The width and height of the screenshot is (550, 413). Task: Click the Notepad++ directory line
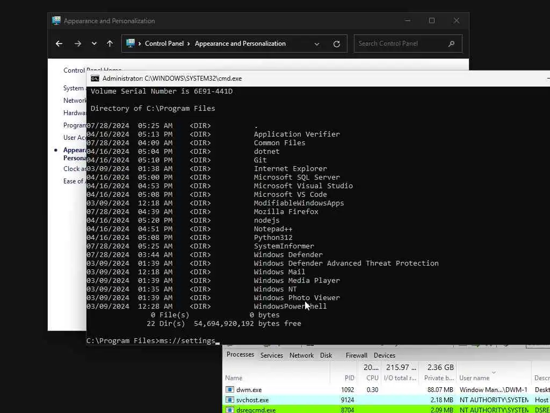(190, 229)
